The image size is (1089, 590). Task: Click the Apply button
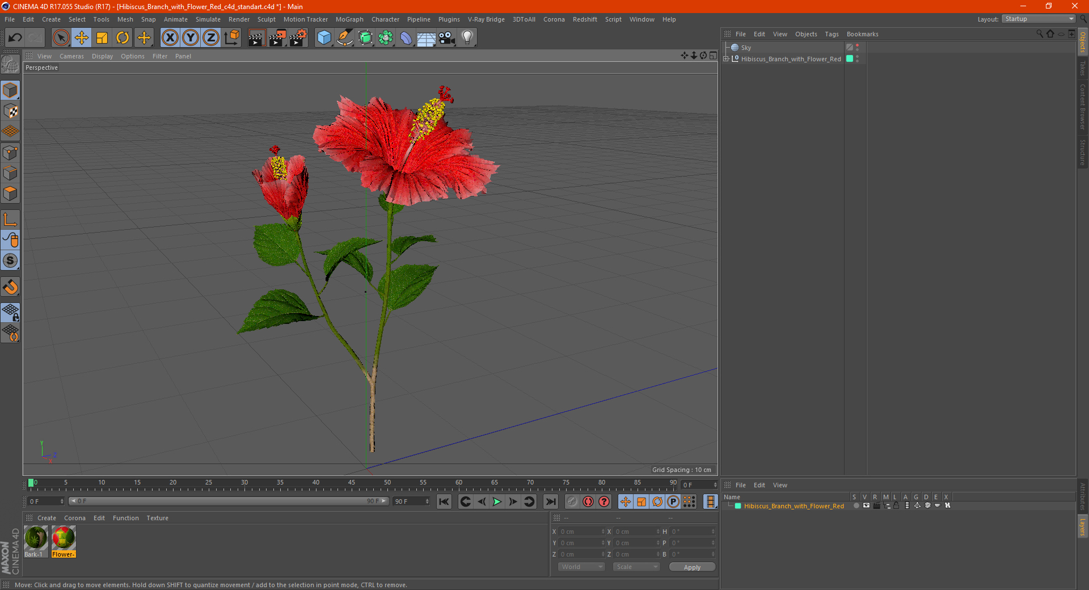tap(692, 567)
